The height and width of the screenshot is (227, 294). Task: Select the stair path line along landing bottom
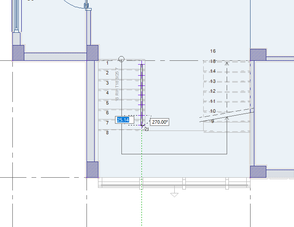(174, 154)
